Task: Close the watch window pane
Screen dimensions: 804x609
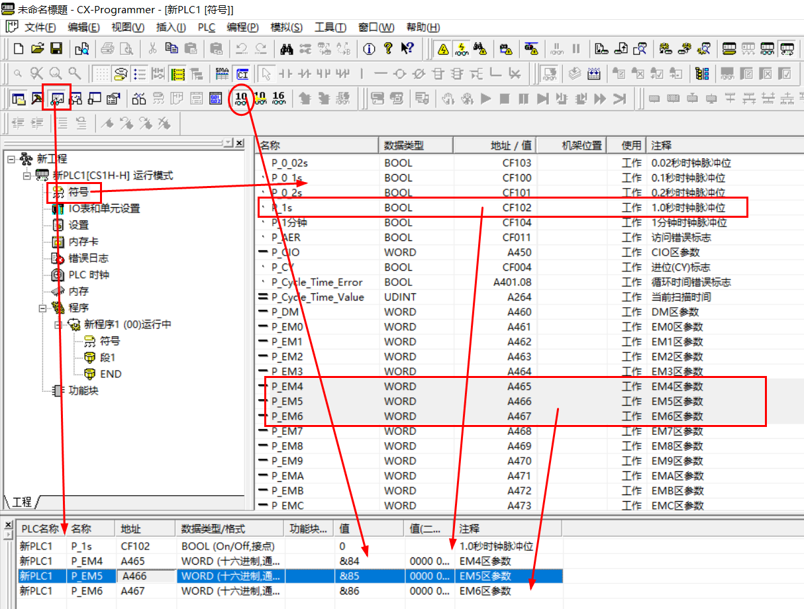Action: coord(8,525)
